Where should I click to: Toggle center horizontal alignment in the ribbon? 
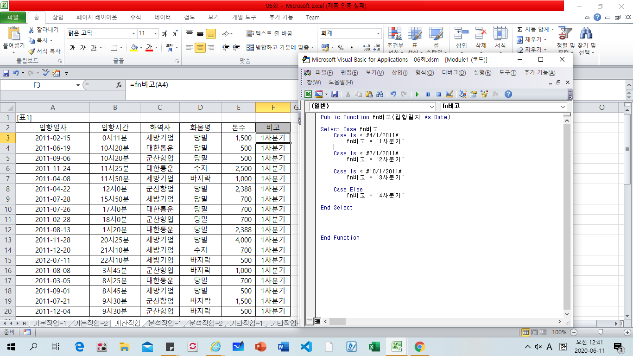[x=200, y=48]
